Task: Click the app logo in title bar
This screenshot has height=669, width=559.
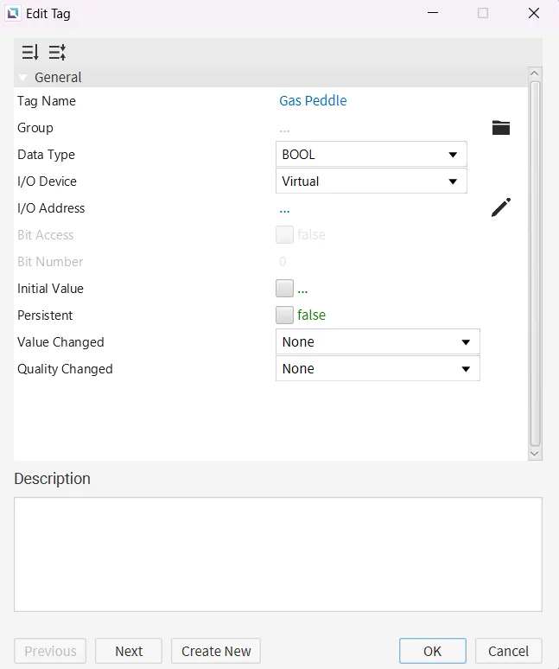Action: tap(12, 13)
